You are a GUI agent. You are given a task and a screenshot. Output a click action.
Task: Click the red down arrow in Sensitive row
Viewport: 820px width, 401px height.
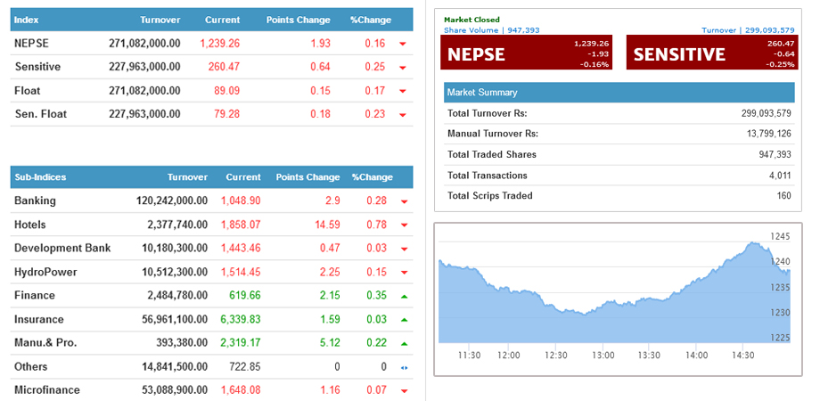tap(402, 68)
